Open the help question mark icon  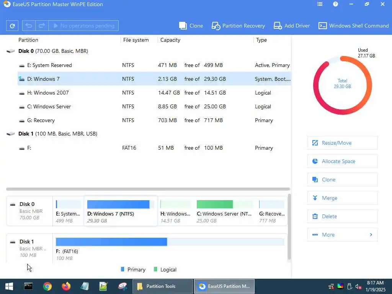click(x=335, y=4)
